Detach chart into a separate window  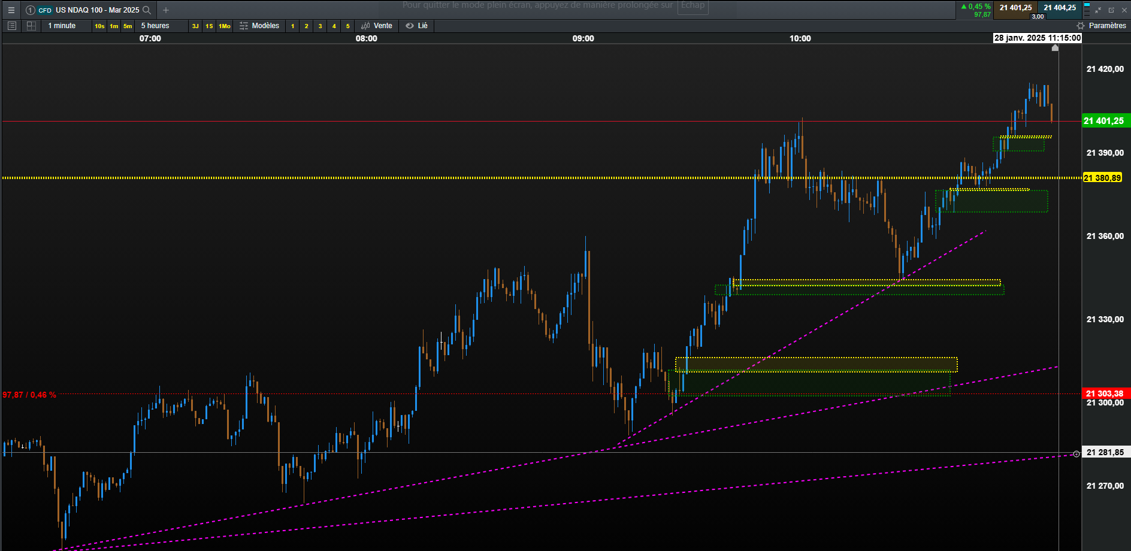pyautogui.click(x=1111, y=10)
